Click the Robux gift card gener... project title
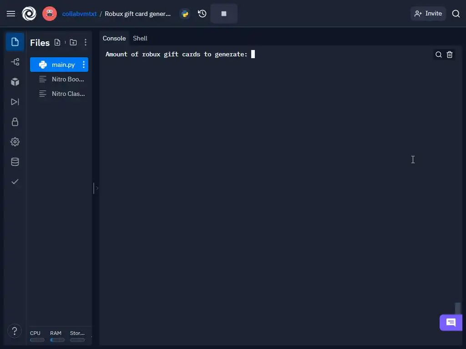This screenshot has height=349, width=466. point(137,14)
